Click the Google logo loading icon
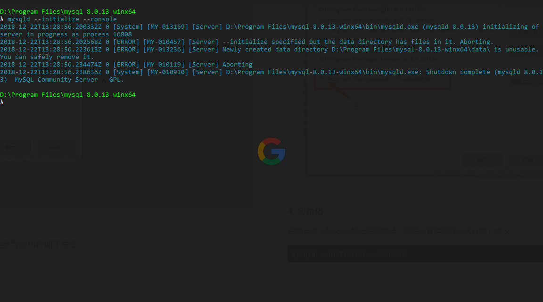The image size is (543, 302). (x=271, y=151)
